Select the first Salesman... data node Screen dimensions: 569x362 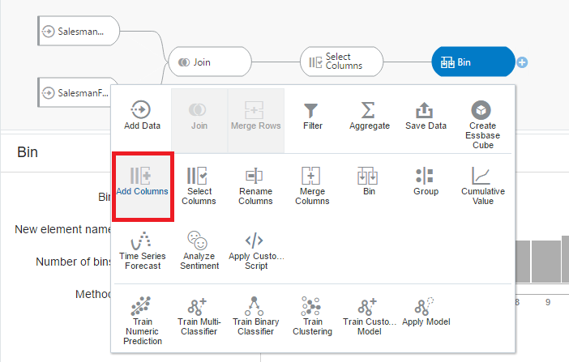pos(79,32)
